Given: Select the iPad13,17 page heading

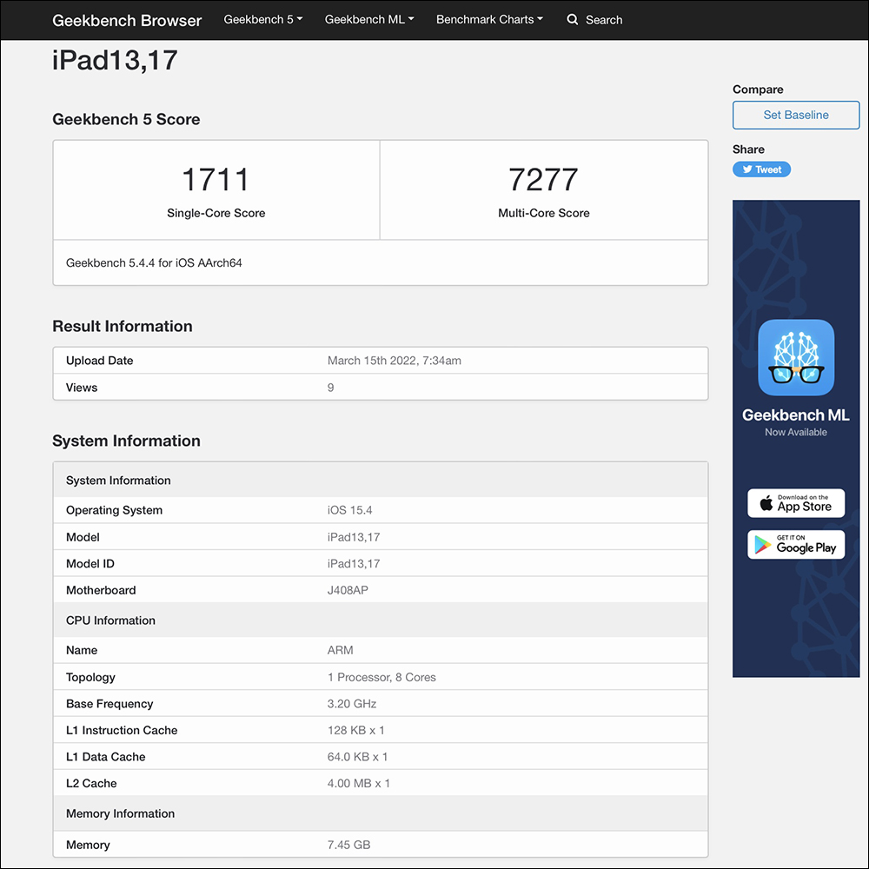Looking at the screenshot, I should click(116, 61).
